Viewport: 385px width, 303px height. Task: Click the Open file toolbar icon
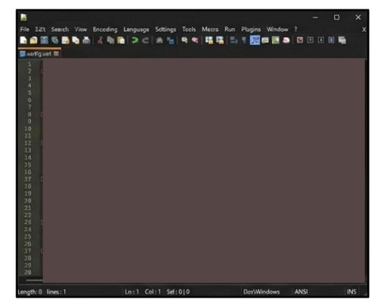pos(34,40)
